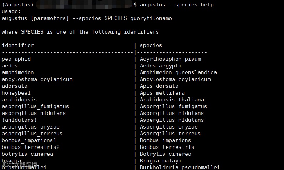Click the 'aspergillus_nidulans' identifier
This screenshot has height=170, width=284.
point(34,113)
